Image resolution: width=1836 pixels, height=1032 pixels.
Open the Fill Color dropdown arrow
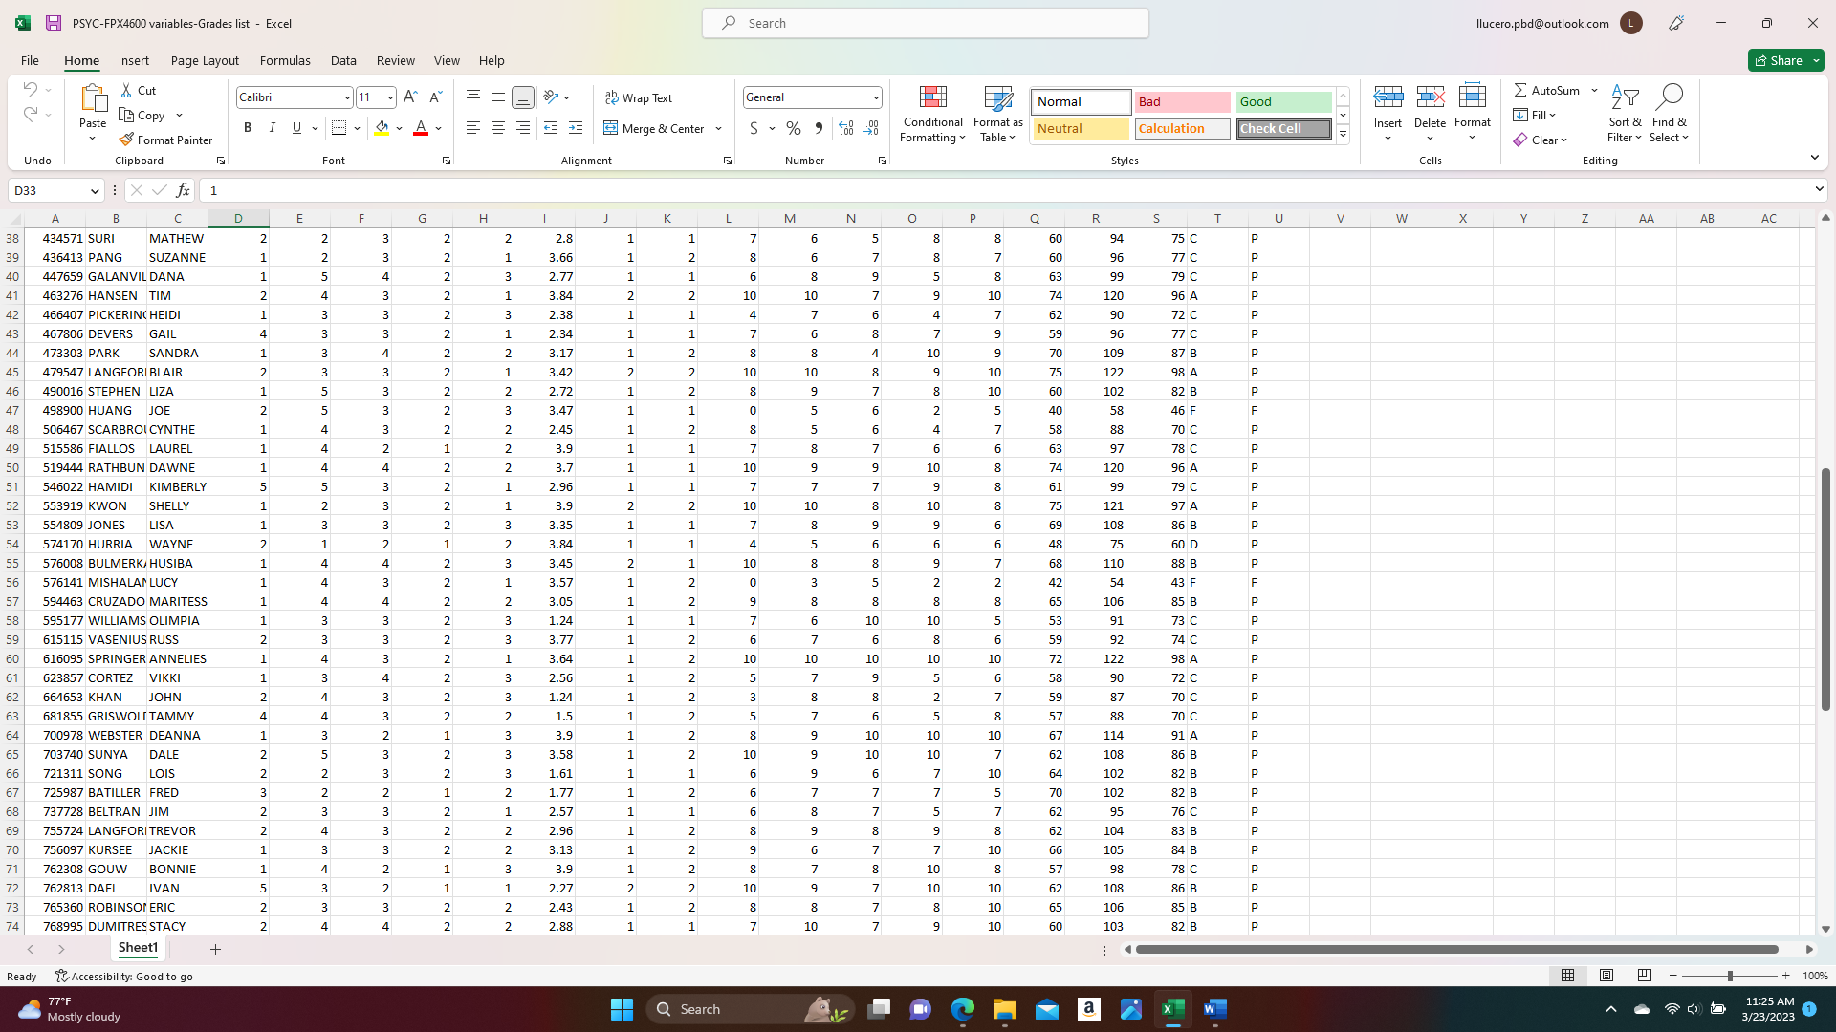(399, 127)
